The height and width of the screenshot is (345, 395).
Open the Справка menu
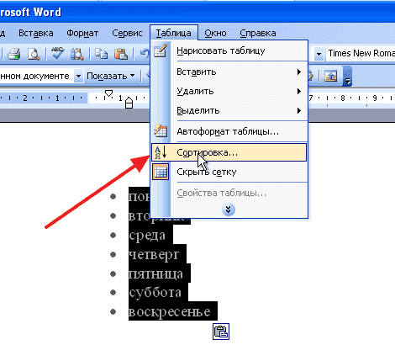tap(258, 33)
